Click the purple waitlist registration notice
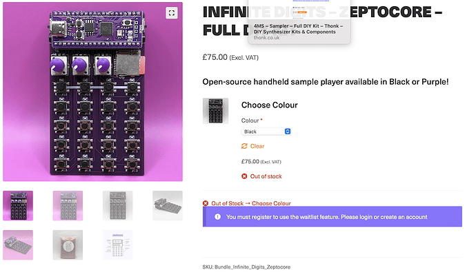This screenshot has width=476, height=272. click(x=333, y=217)
